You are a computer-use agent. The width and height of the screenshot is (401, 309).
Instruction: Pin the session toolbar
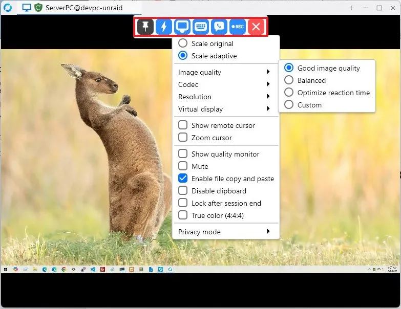point(145,27)
